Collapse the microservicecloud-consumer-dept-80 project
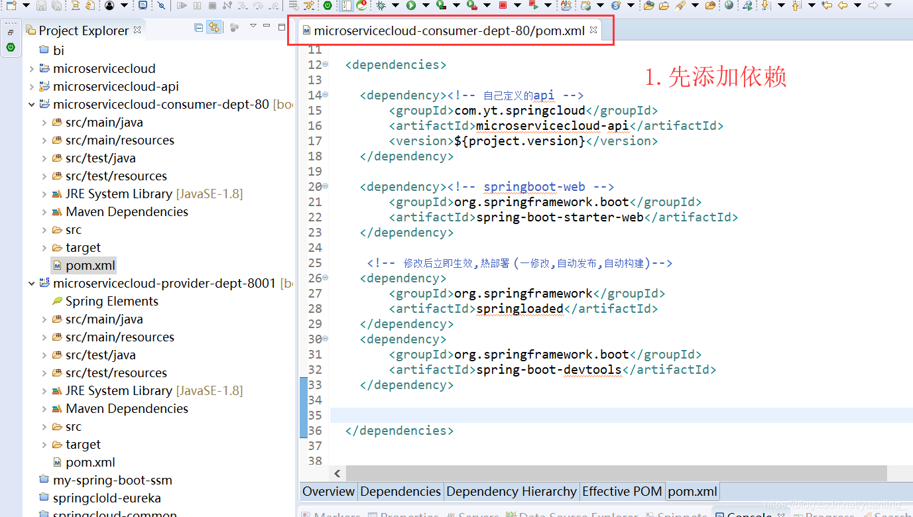Screen dimensions: 913x517 pos(31,104)
